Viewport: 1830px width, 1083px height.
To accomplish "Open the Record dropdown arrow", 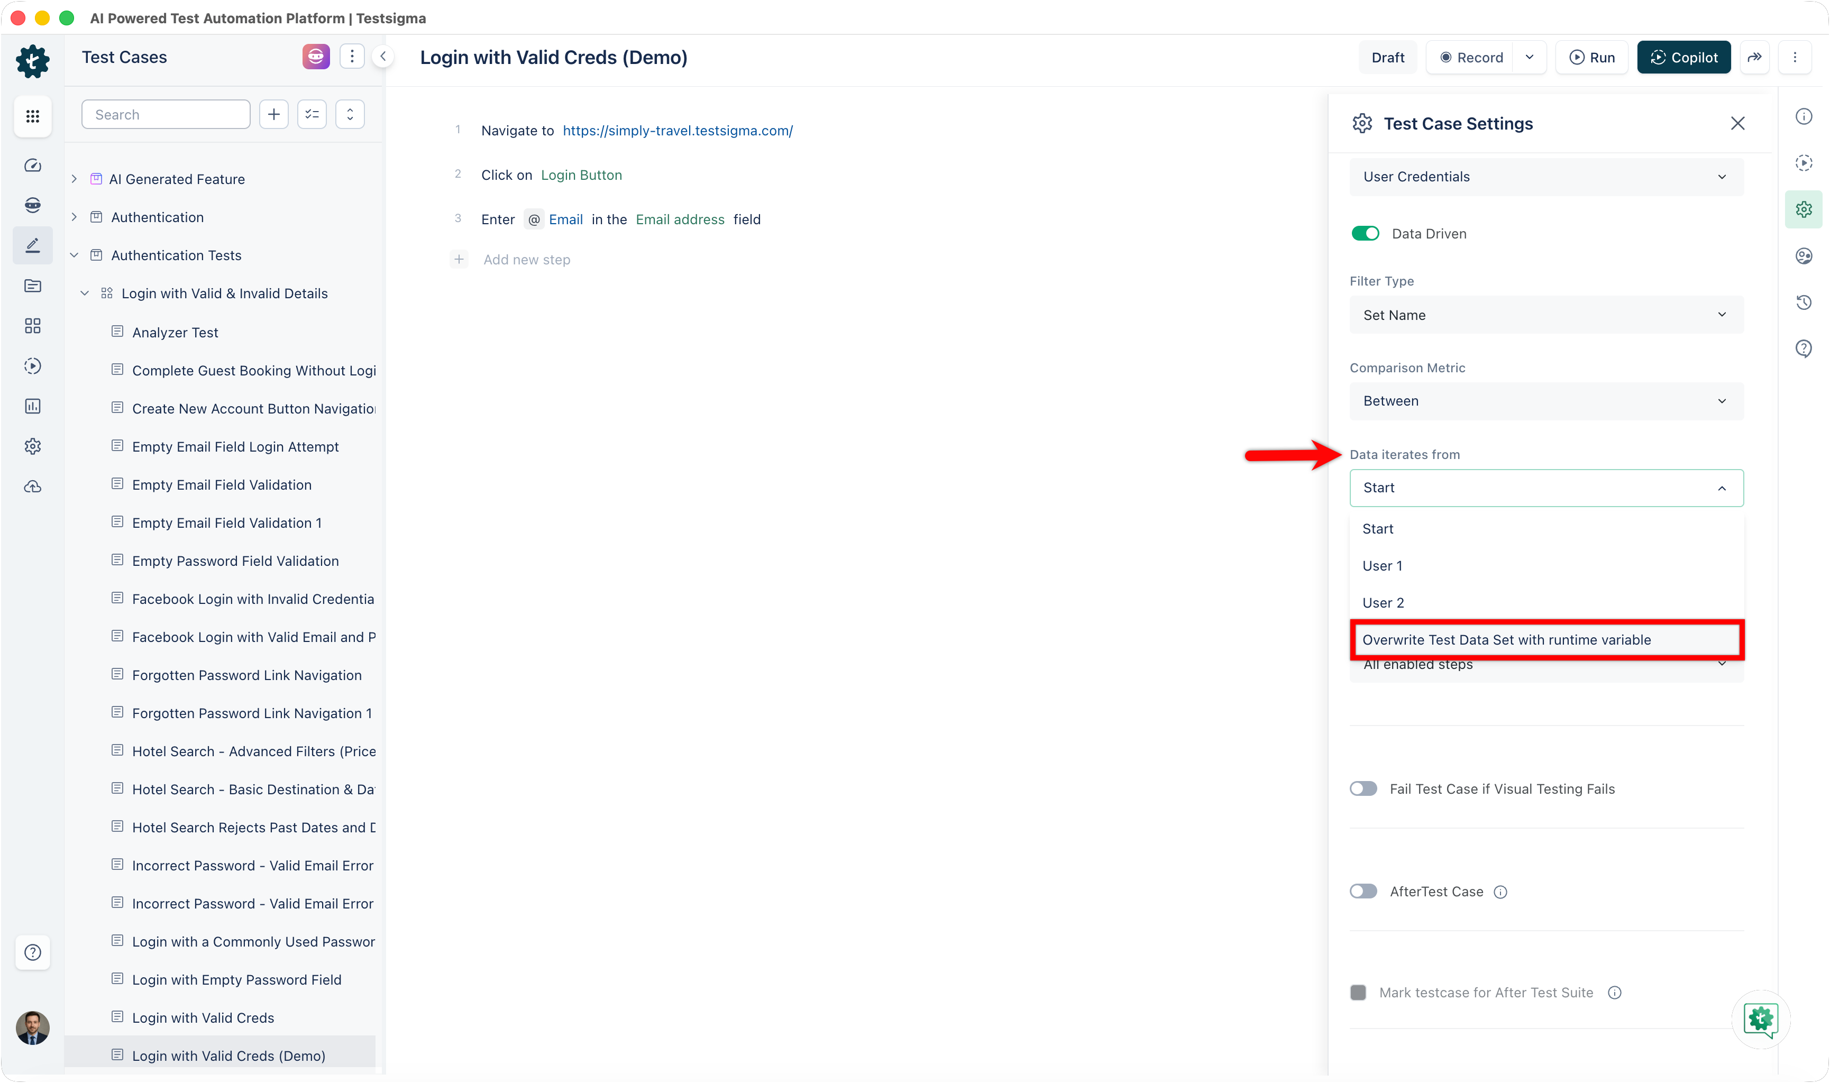I will (1529, 57).
